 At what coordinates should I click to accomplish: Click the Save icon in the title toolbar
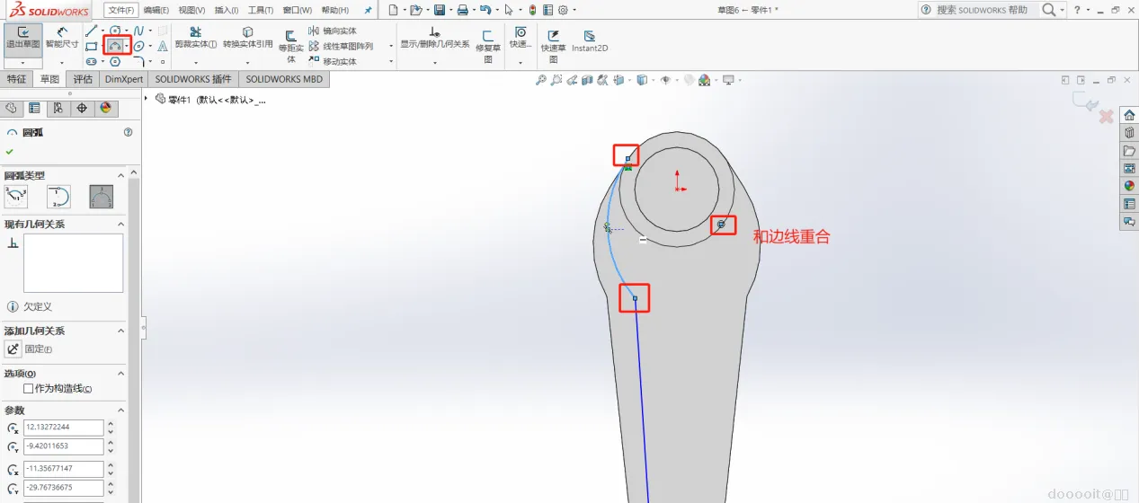click(440, 10)
